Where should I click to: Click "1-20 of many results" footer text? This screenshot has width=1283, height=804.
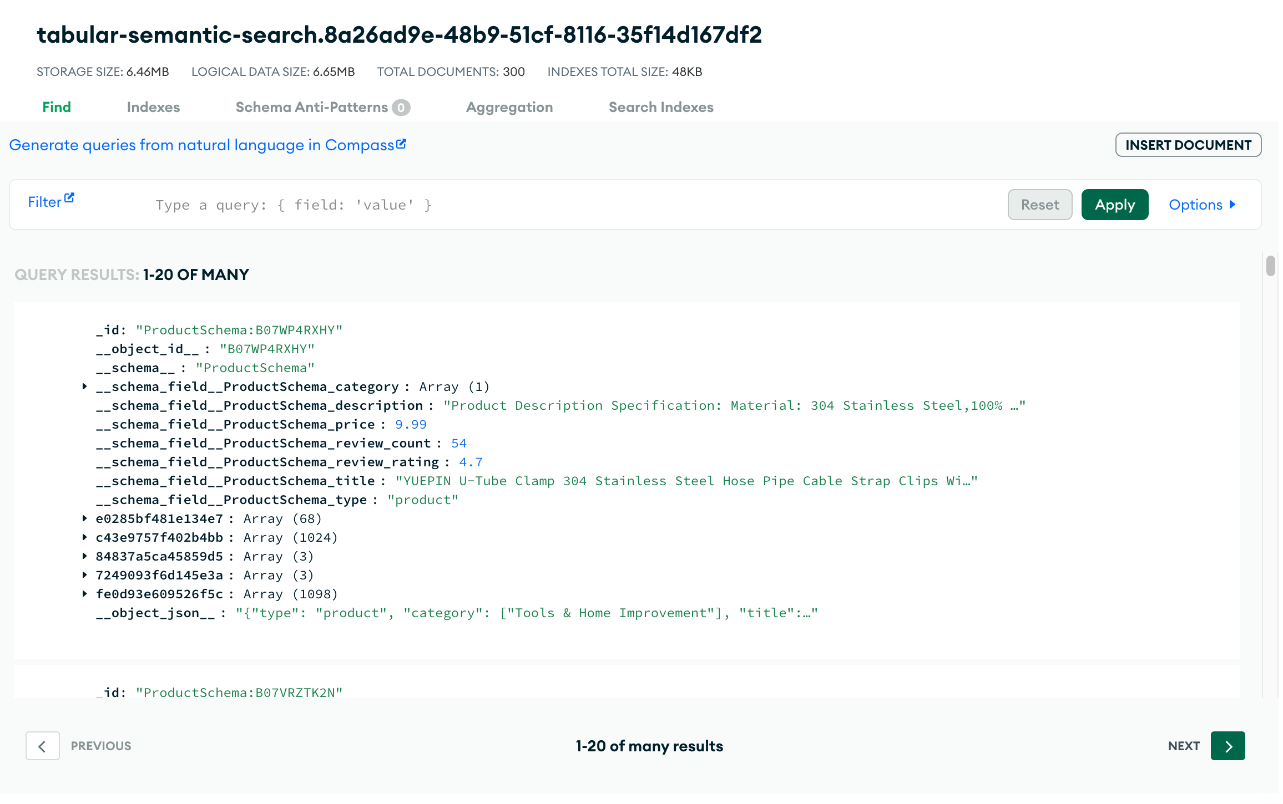649,746
